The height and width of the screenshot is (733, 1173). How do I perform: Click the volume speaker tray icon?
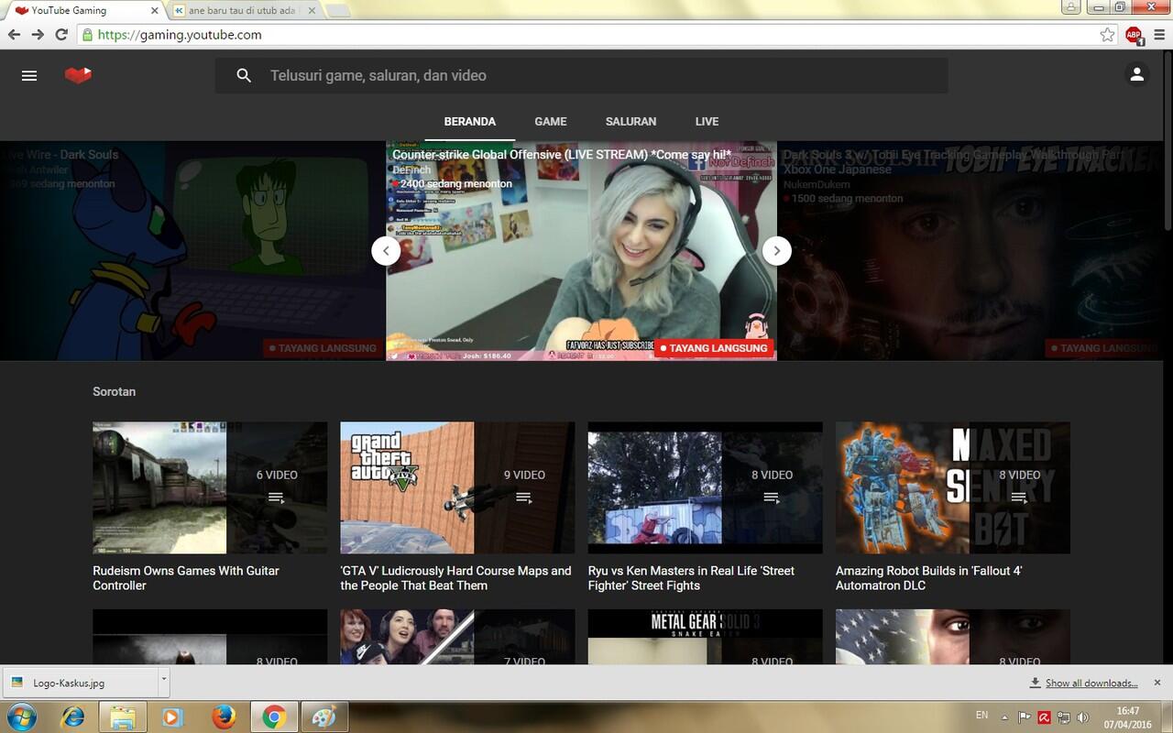[1082, 717]
